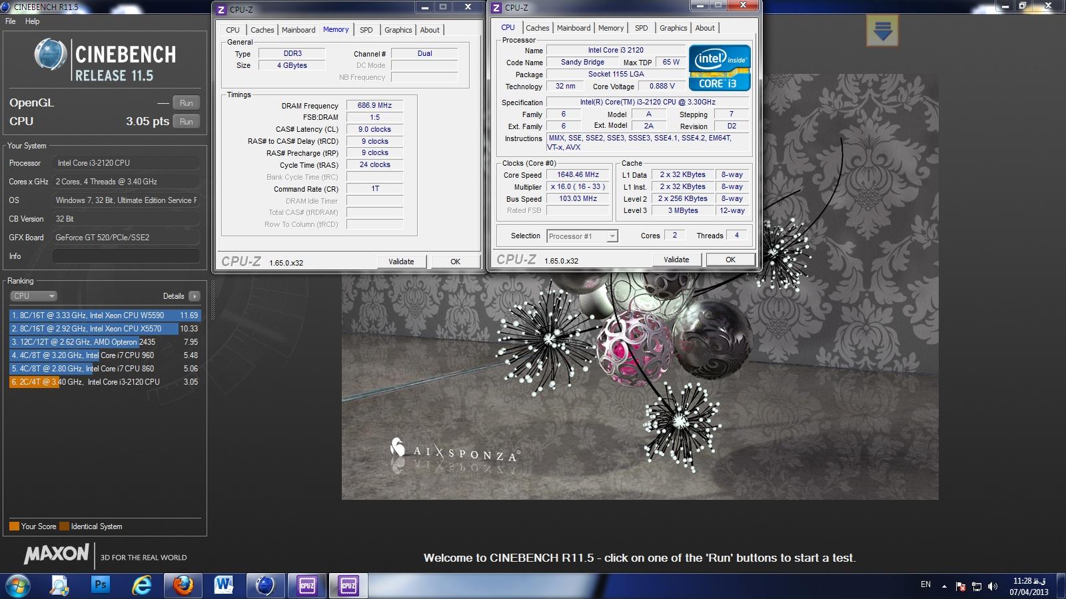The height and width of the screenshot is (599, 1066).
Task: Click the Memory Size value 4 GBytes
Action: coord(292,65)
